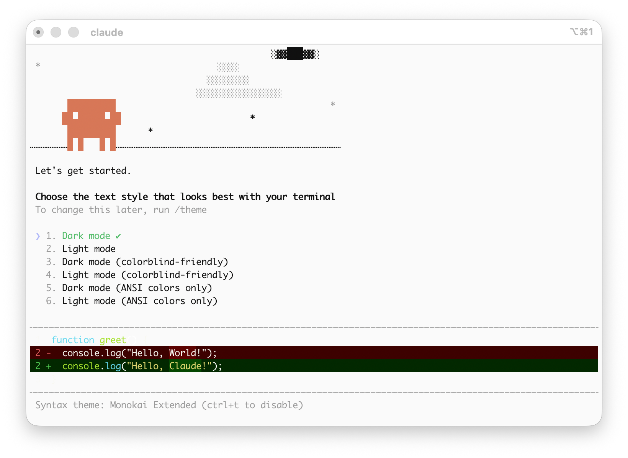Click the 'To change this later, run /theme' hint

[x=121, y=210]
